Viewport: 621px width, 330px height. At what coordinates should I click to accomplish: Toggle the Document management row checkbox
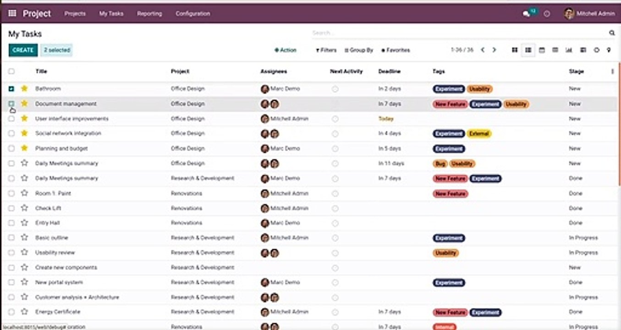tap(11, 104)
